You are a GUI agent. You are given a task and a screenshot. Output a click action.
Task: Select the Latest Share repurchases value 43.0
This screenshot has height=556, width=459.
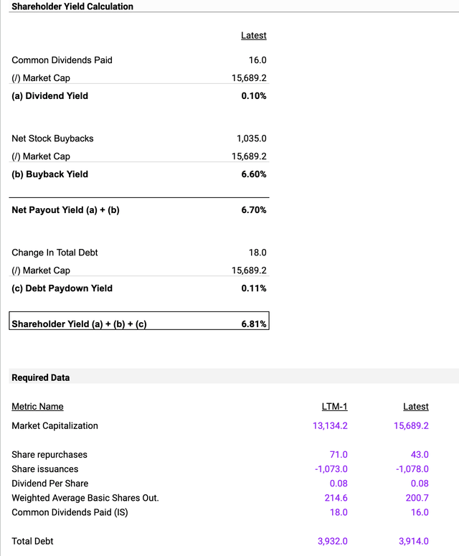pos(419,455)
